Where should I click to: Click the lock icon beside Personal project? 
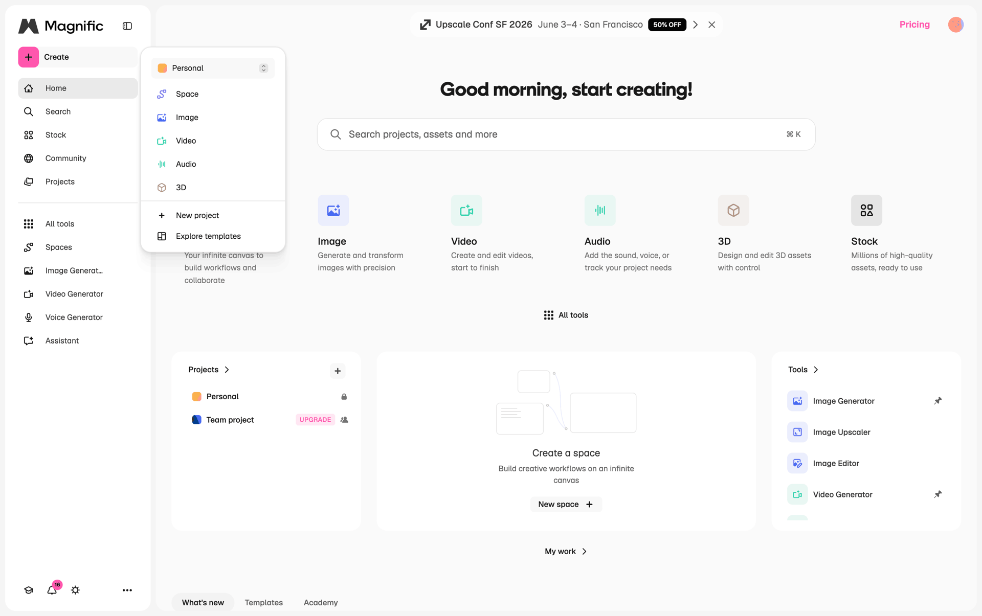[344, 397]
